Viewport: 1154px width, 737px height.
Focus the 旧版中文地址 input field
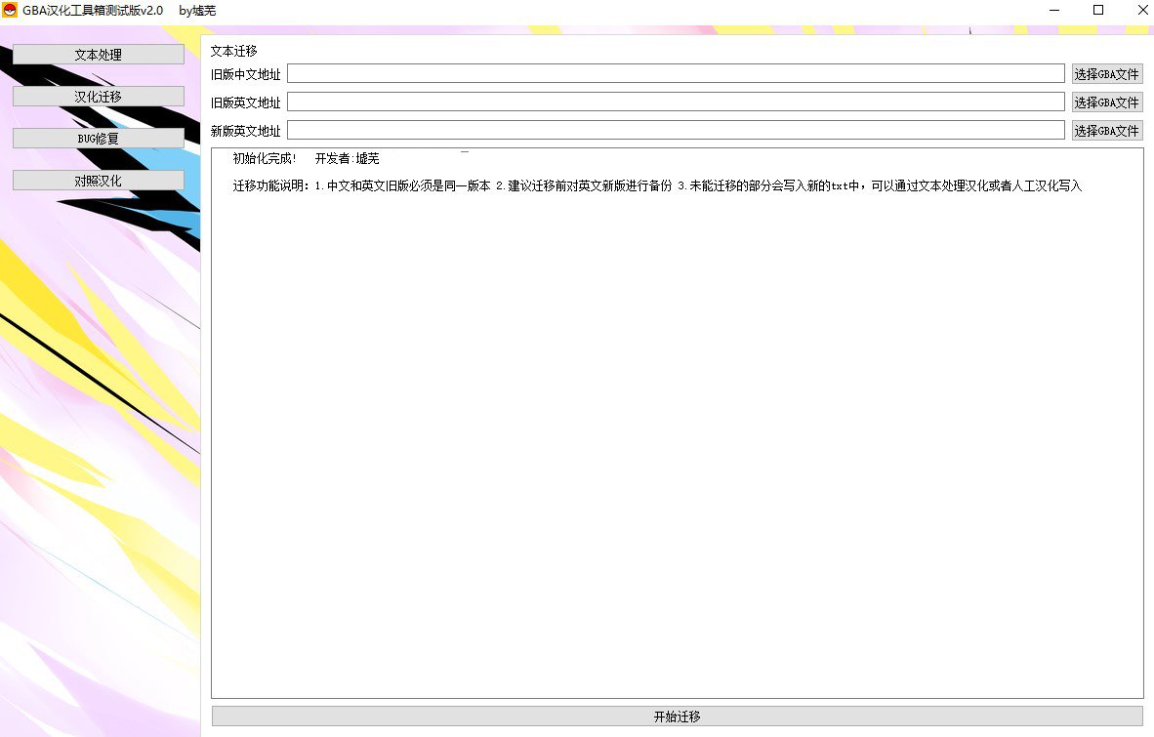point(675,74)
